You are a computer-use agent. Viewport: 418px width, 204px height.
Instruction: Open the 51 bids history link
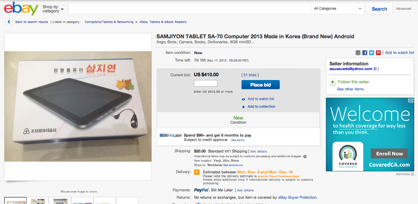250,75
